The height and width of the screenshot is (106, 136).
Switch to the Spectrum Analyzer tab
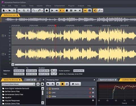(107, 80)
